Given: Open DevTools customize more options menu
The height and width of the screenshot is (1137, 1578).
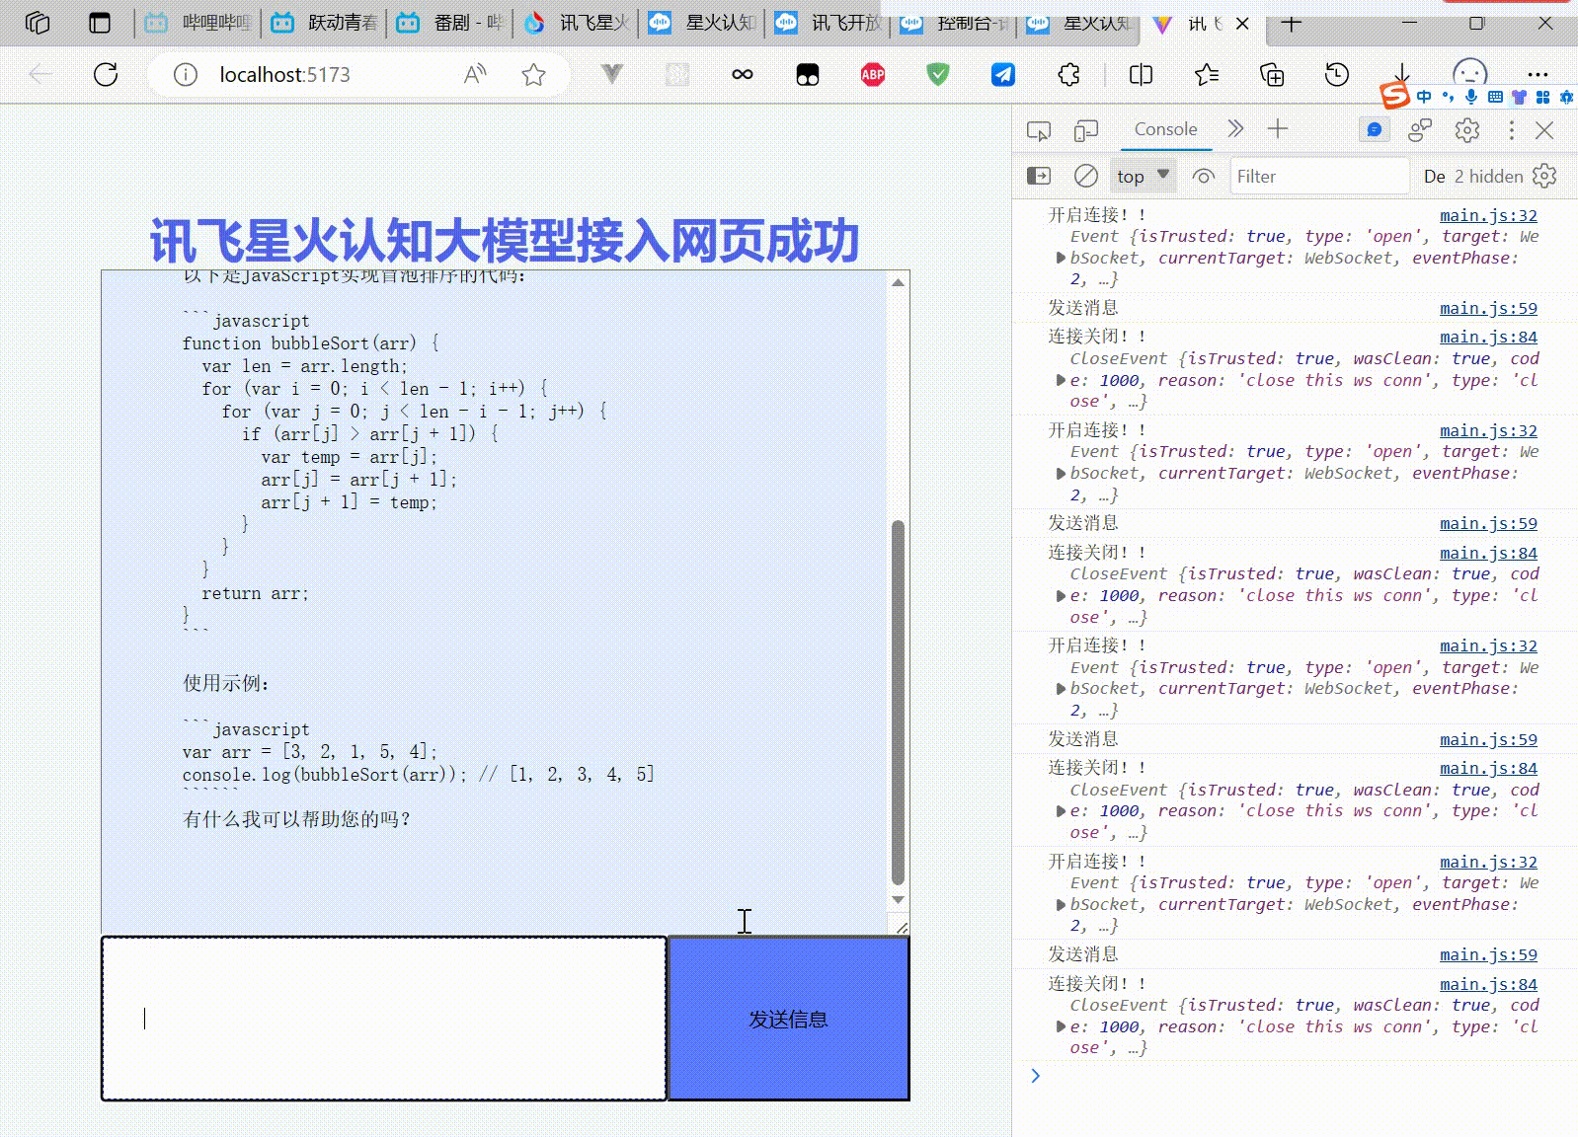Looking at the screenshot, I should tap(1511, 129).
